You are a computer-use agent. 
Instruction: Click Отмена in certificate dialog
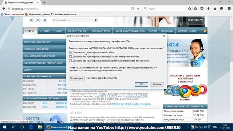[x=157, y=84]
